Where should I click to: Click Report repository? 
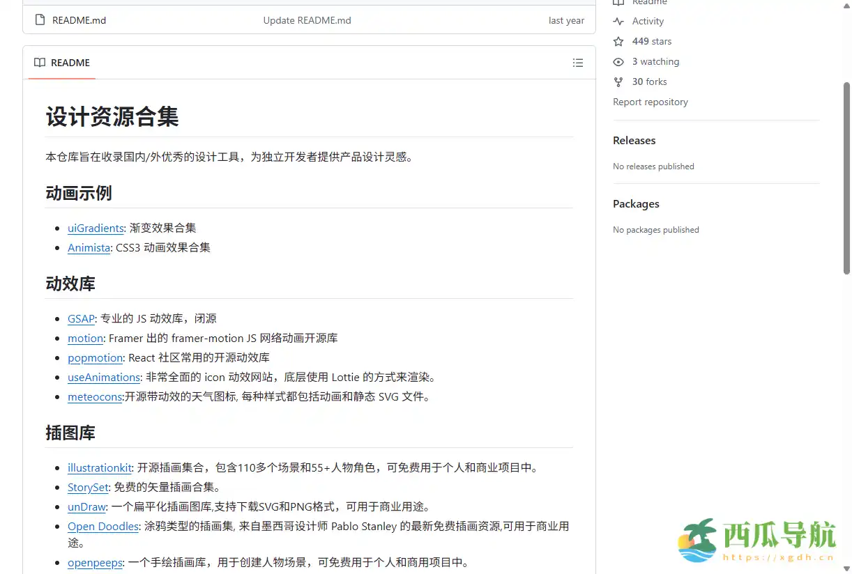(650, 102)
